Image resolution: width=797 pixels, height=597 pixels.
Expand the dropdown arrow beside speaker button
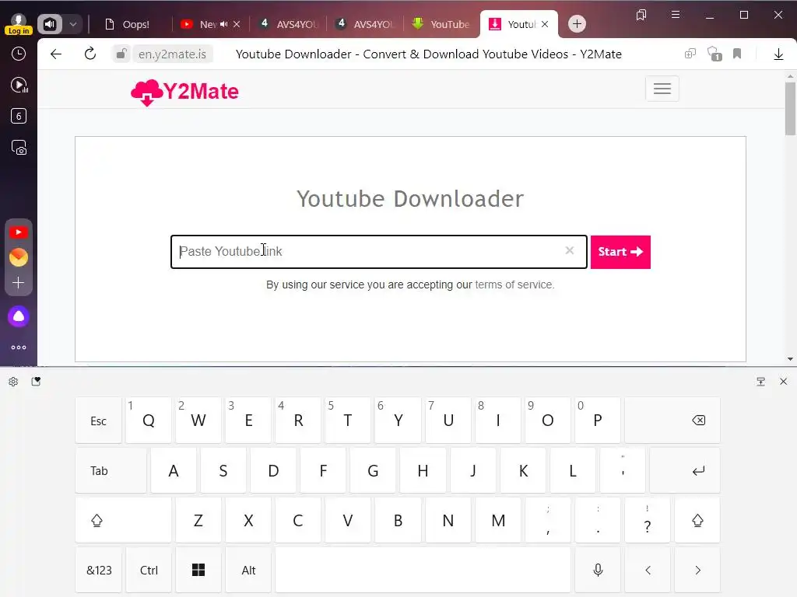tap(72, 24)
